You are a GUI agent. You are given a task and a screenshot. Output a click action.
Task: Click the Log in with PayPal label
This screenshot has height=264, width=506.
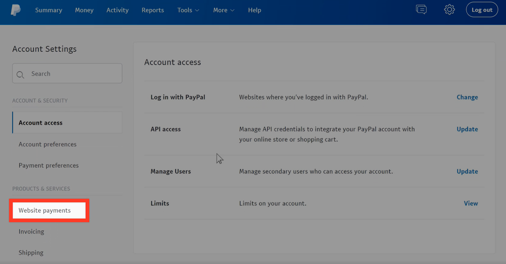pyautogui.click(x=178, y=97)
